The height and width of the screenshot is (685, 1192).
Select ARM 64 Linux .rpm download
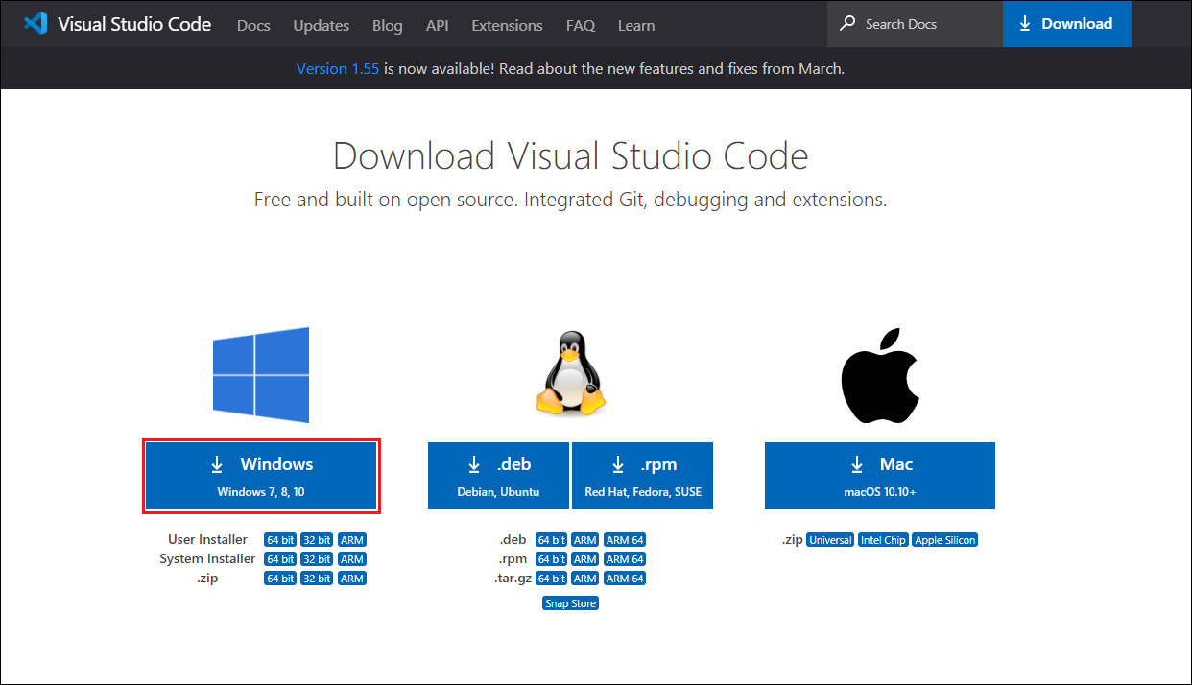[x=625, y=559]
